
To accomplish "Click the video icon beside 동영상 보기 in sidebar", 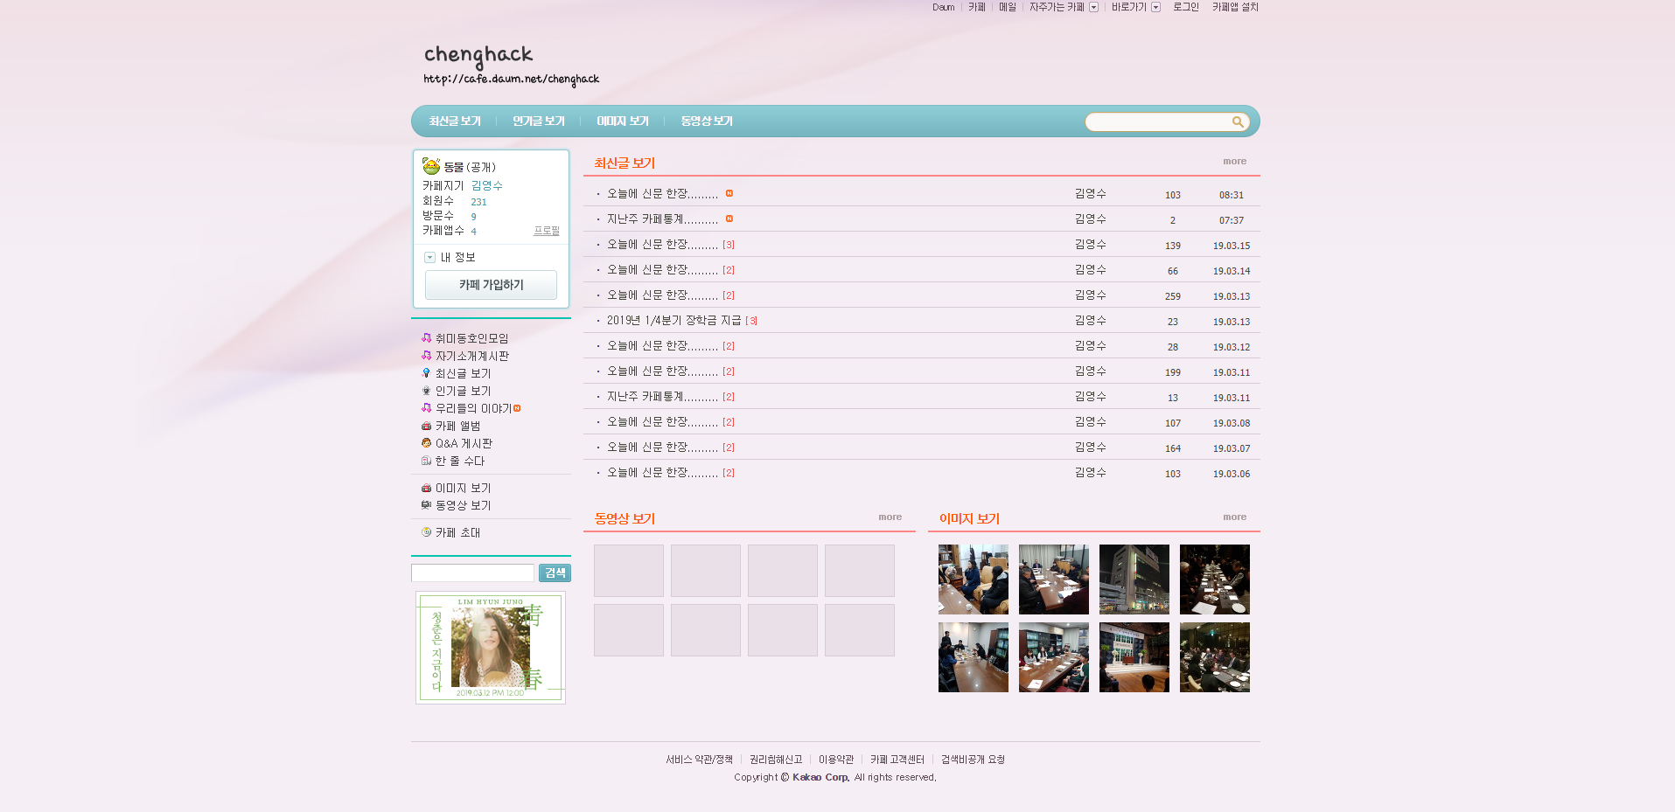I will (x=426, y=505).
